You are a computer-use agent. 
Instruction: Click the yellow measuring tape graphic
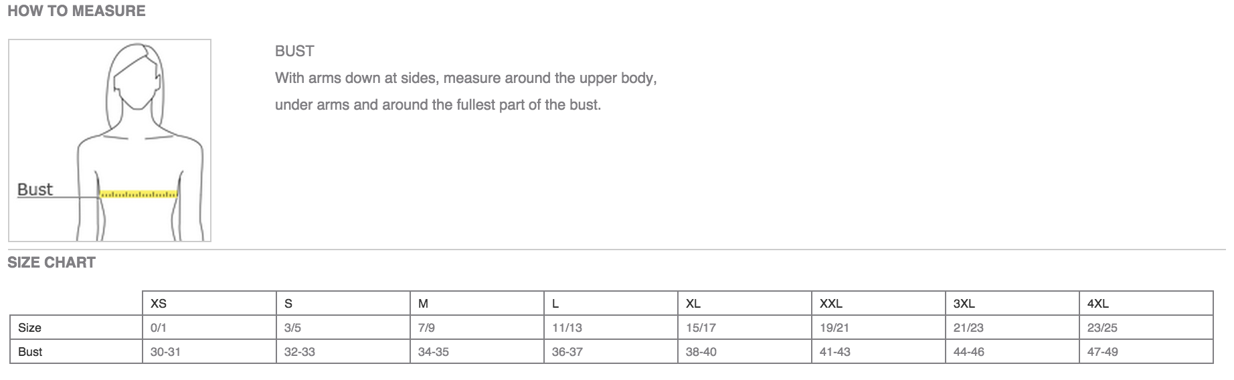[139, 195]
